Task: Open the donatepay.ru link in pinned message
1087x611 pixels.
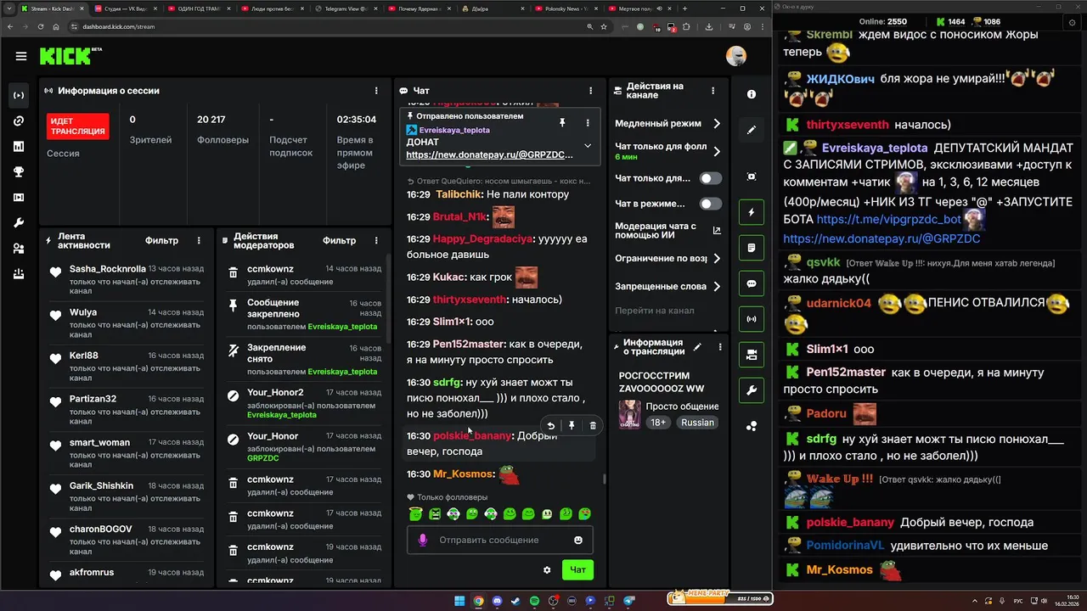Action: [x=490, y=155]
